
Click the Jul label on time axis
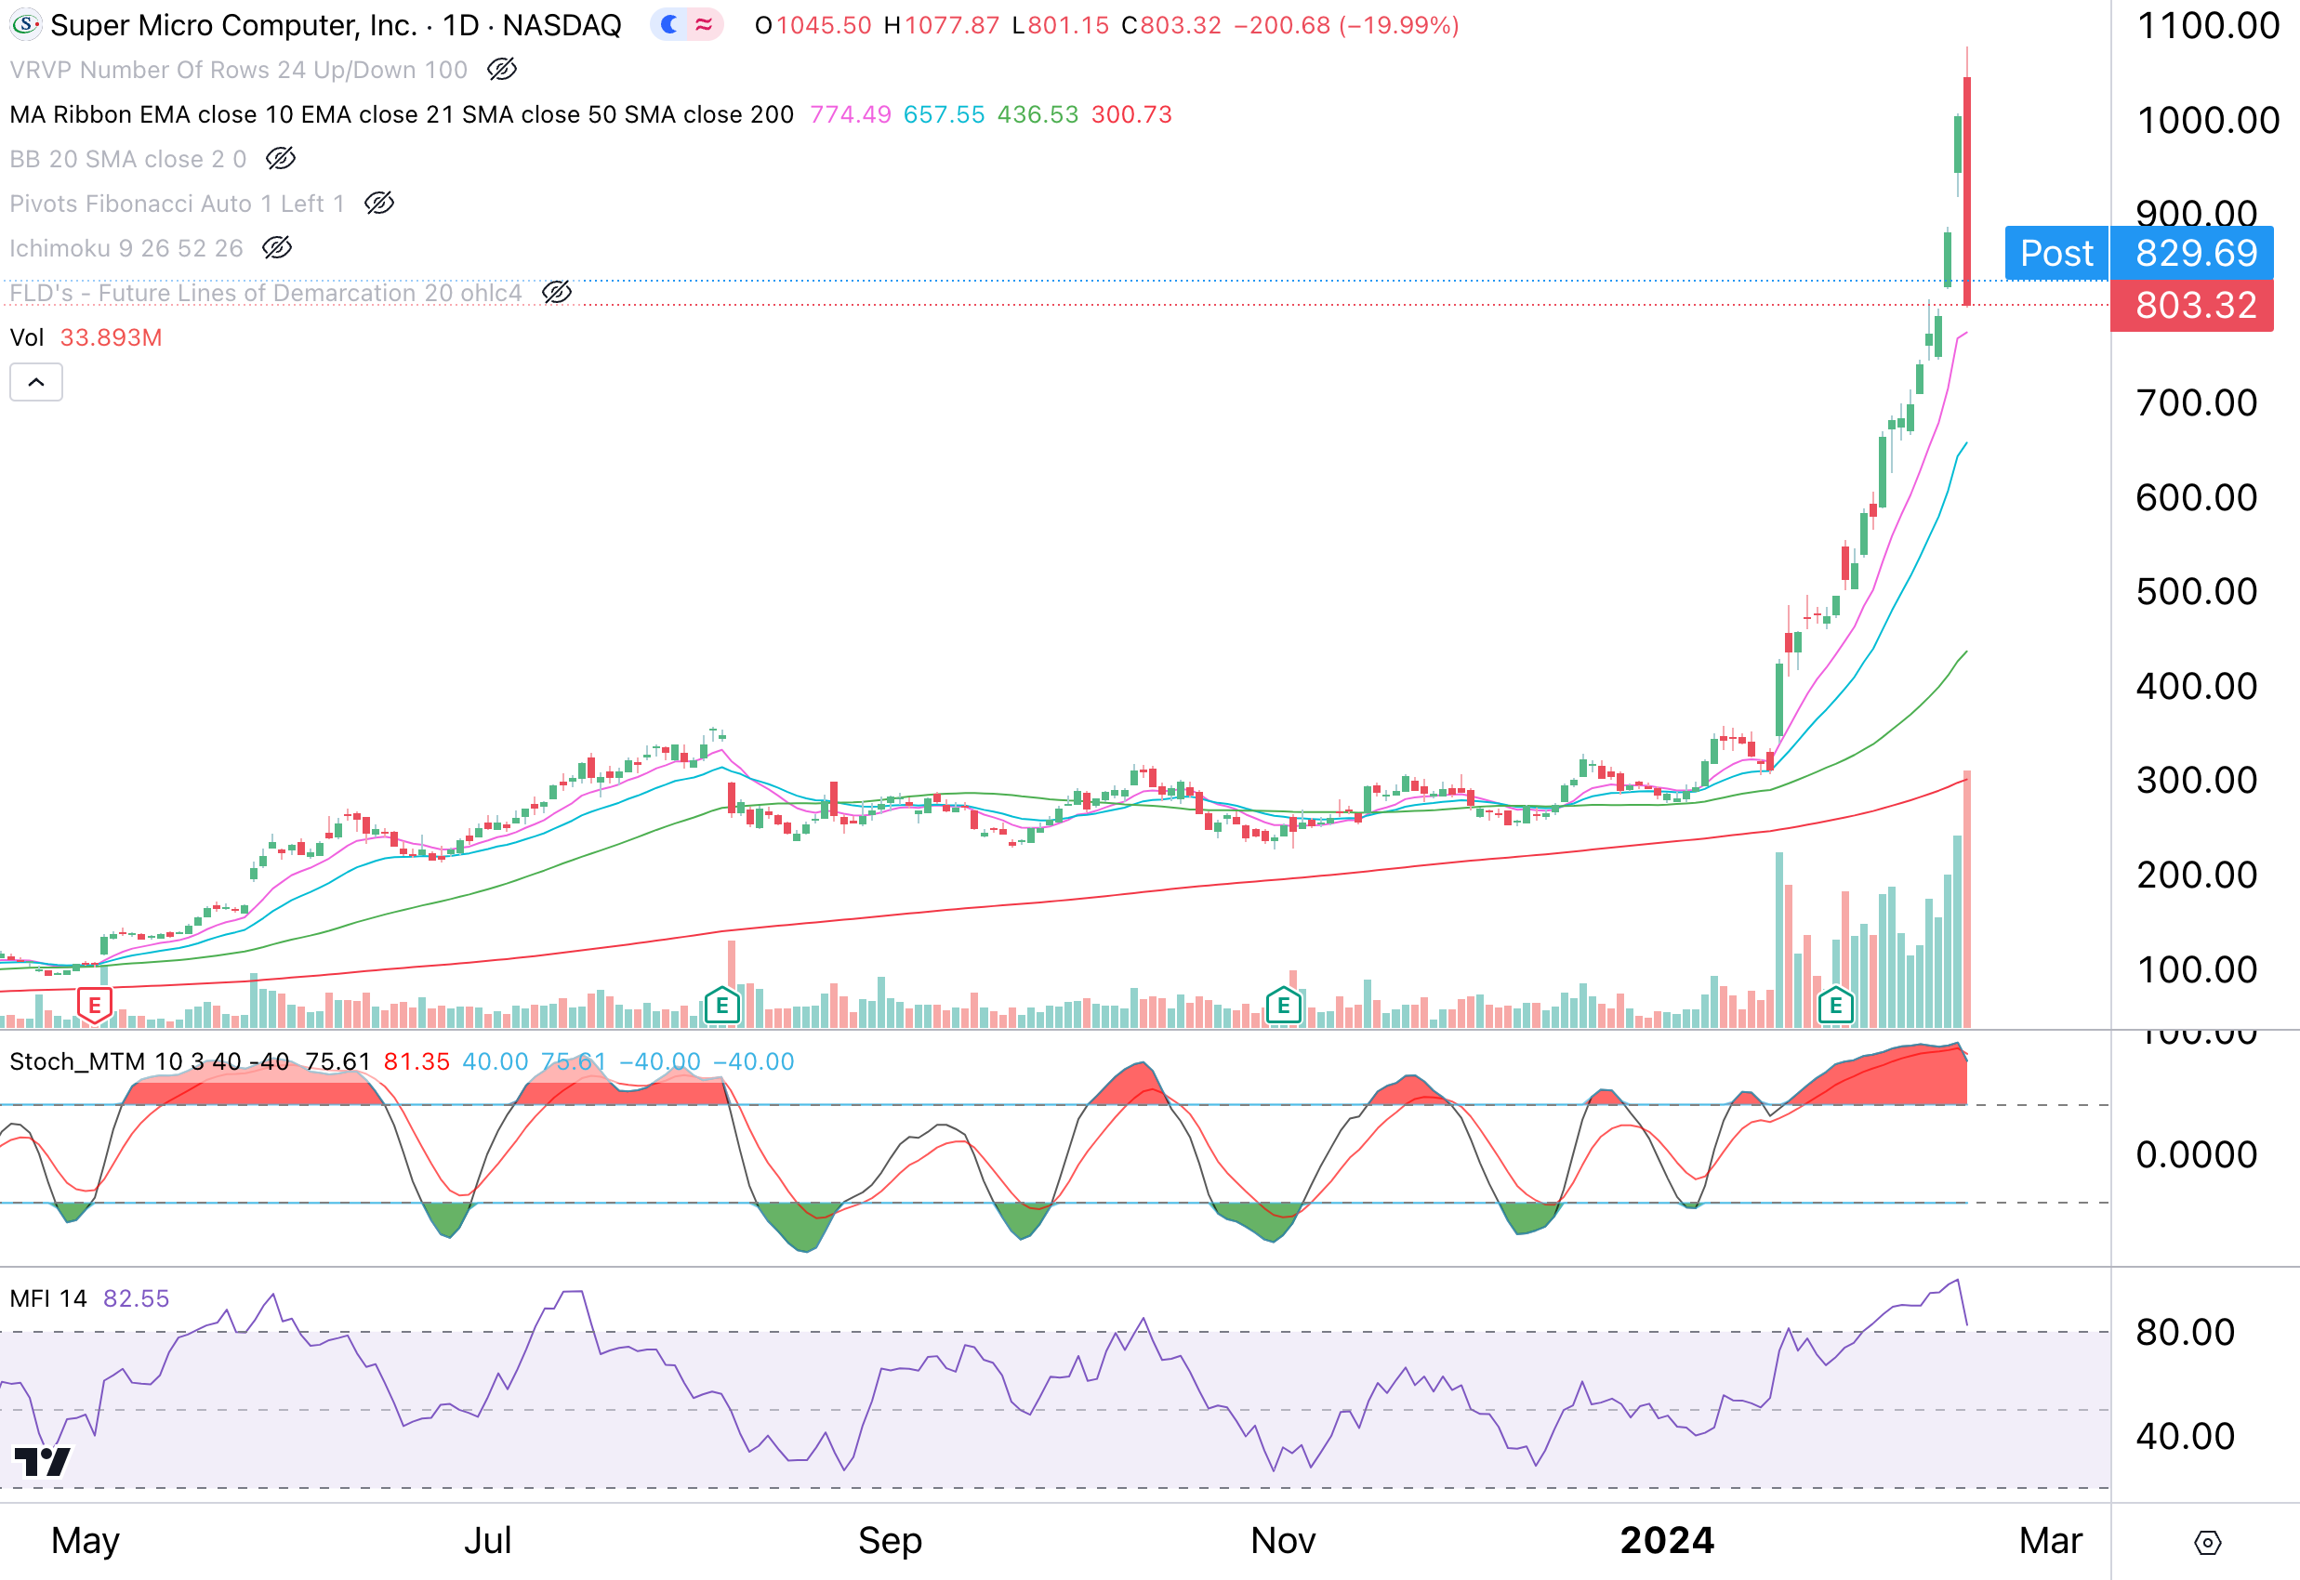tap(488, 1541)
